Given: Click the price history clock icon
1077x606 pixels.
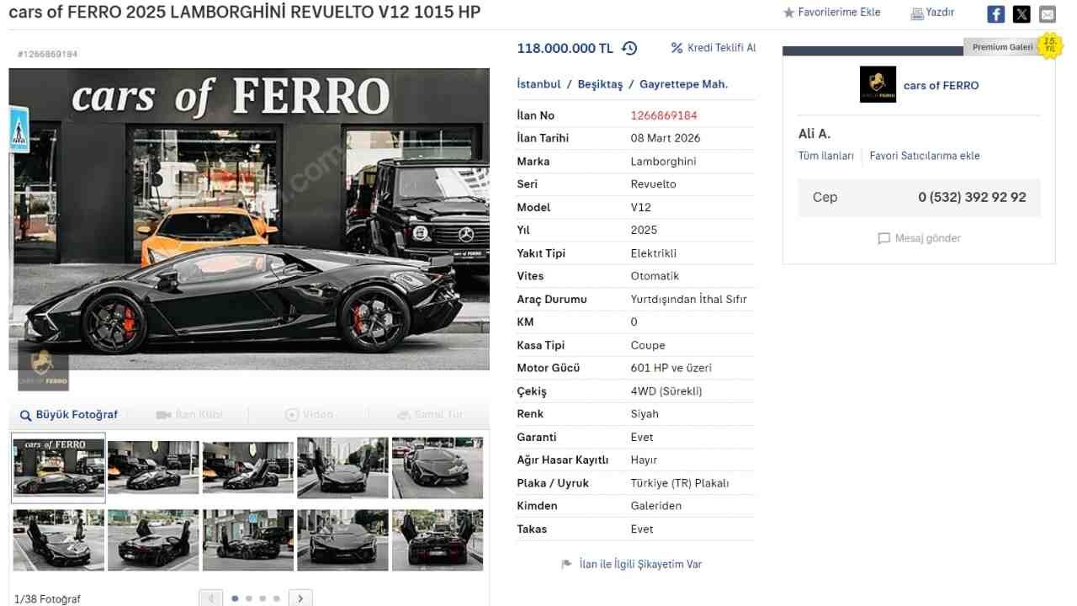Looking at the screenshot, I should pyautogui.click(x=629, y=48).
